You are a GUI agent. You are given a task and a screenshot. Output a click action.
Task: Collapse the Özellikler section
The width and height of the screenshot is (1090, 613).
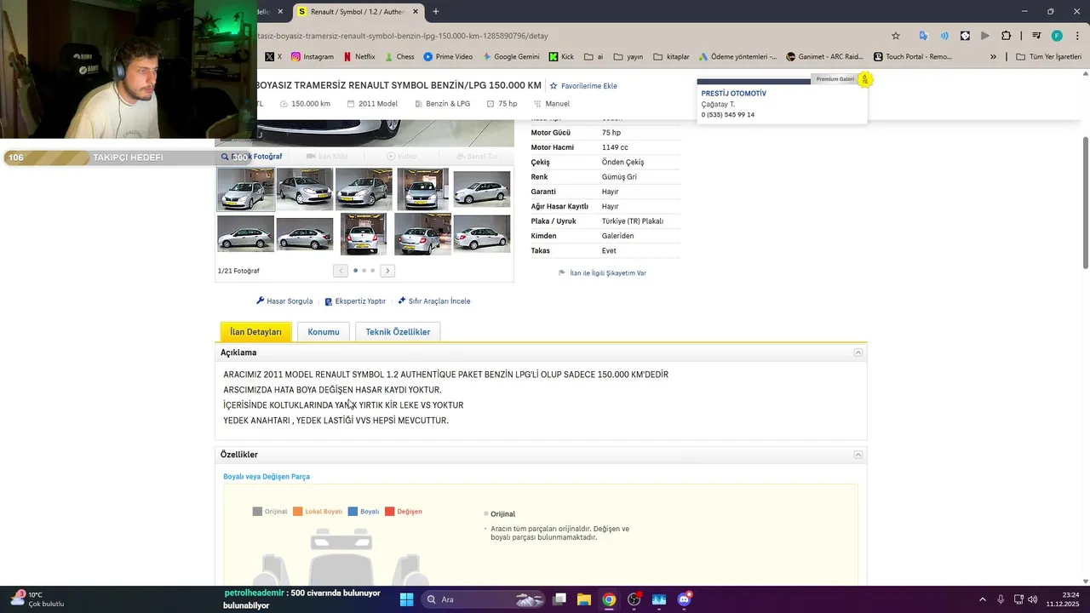pos(858,455)
